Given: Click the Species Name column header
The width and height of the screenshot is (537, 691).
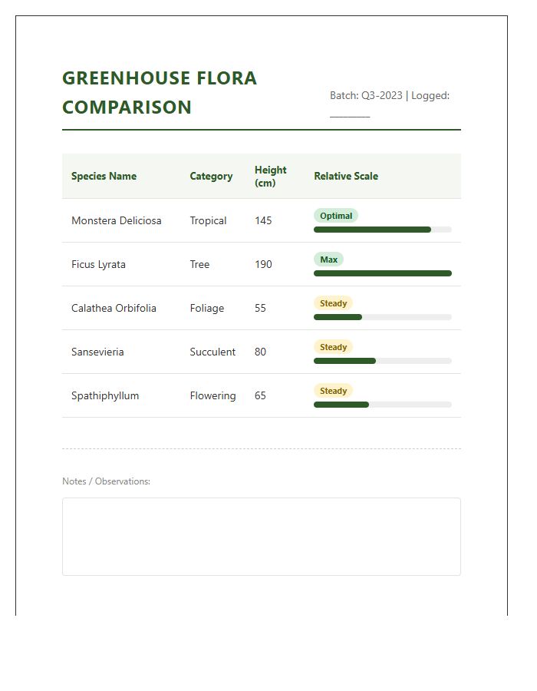Looking at the screenshot, I should tap(104, 176).
